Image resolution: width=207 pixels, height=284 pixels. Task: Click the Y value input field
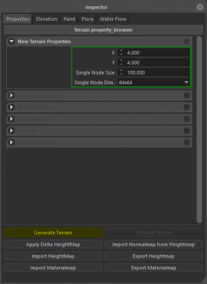(x=154, y=63)
